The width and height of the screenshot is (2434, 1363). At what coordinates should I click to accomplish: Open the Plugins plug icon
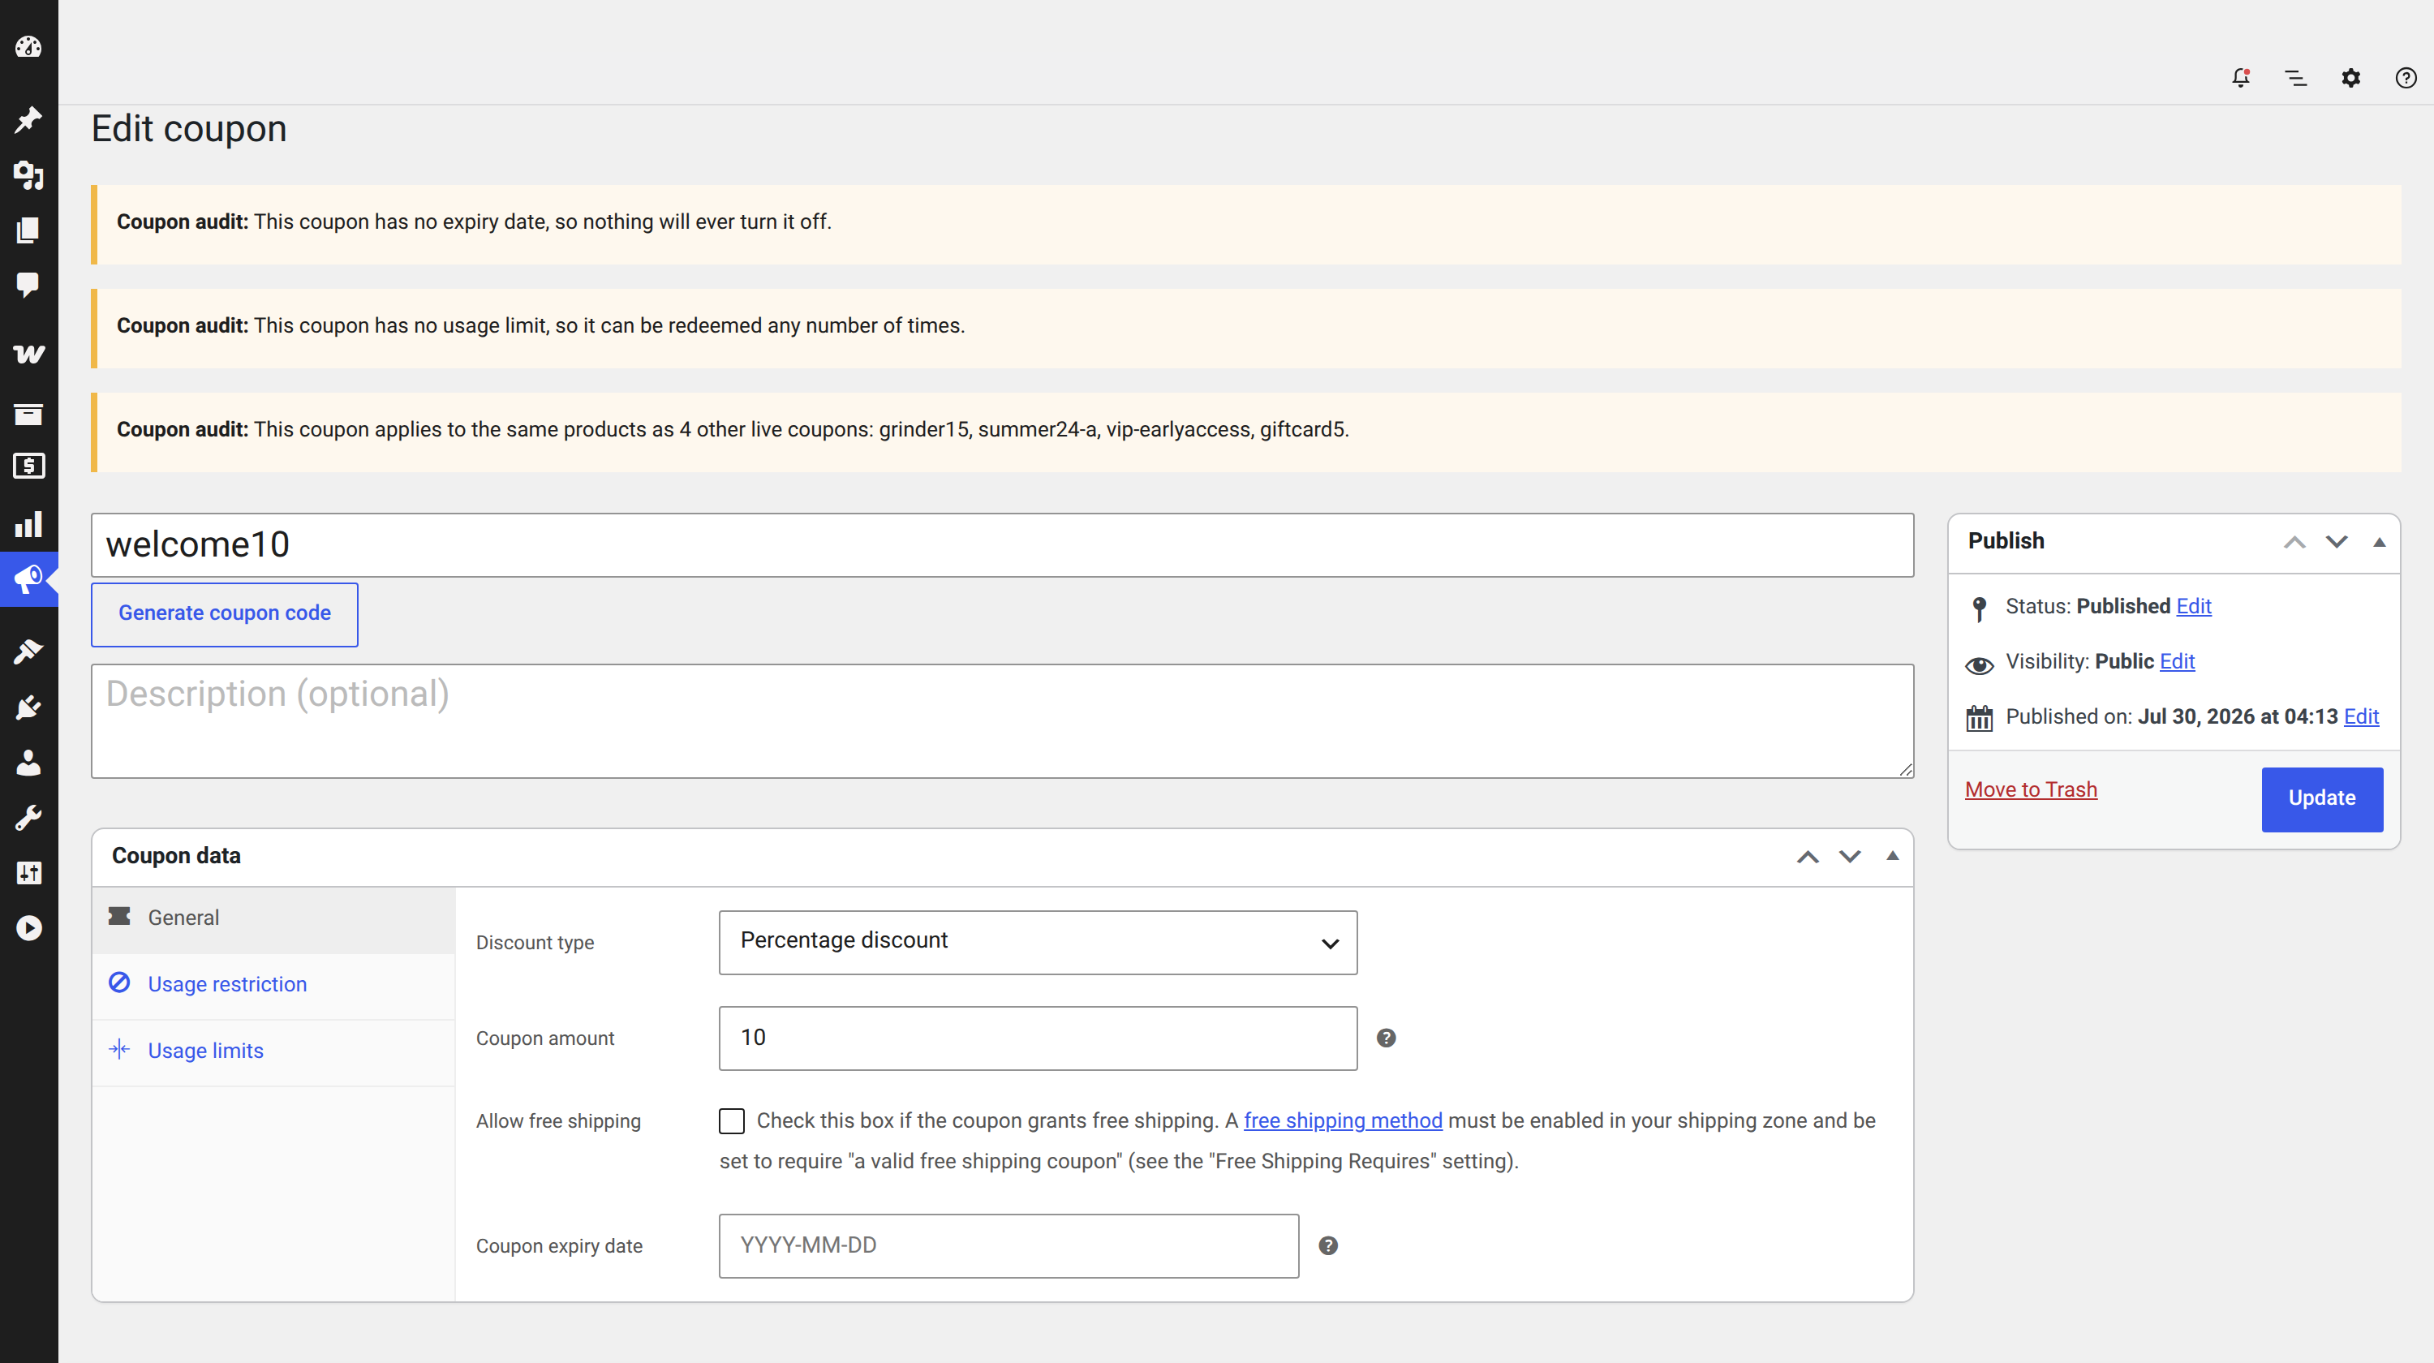pos(28,707)
